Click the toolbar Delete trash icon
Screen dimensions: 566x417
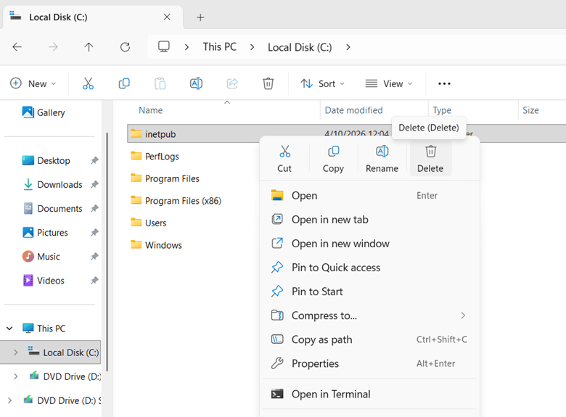(x=268, y=83)
